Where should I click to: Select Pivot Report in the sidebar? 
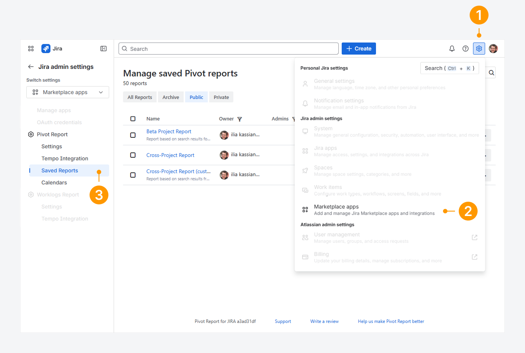pos(52,134)
